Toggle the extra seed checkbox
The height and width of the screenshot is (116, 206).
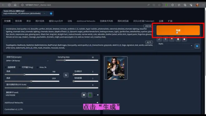(x=95, y=95)
